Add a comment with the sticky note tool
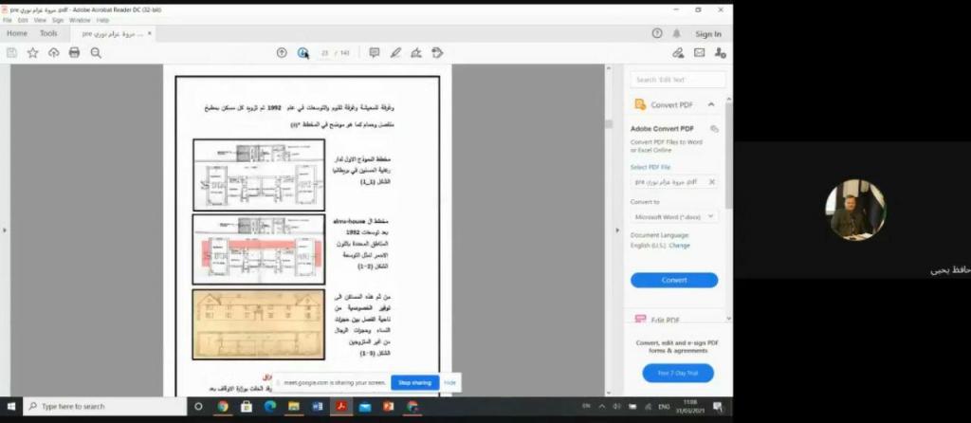Viewport: 971px width, 423px height. click(374, 53)
